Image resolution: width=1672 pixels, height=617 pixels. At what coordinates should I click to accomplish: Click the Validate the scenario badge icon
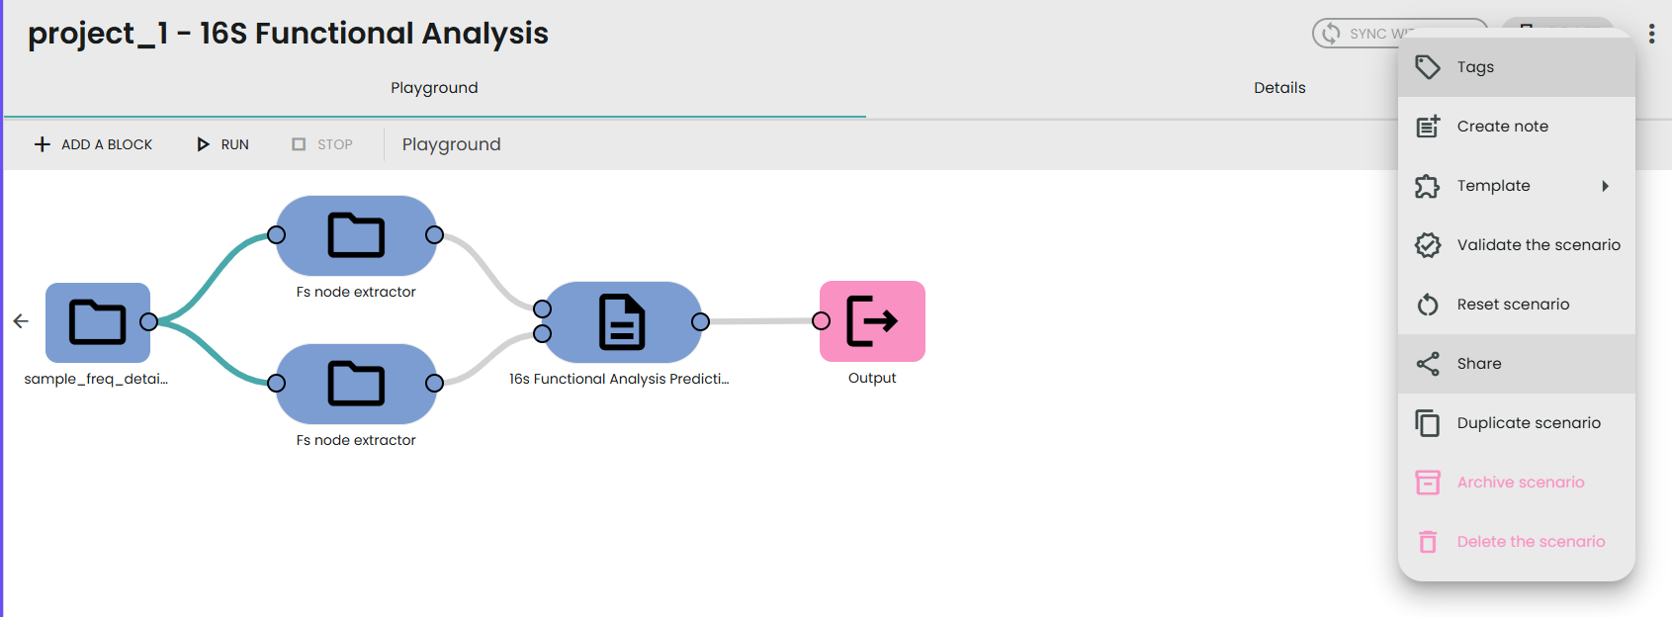1427,245
